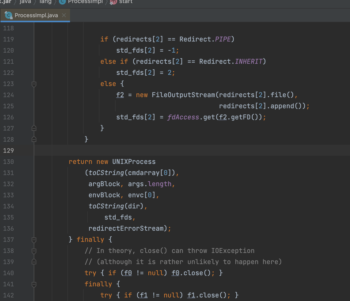Click the class file icon on the ProcessImpl.java tab
Viewport: 350px width, 301px height.
(x=8, y=15)
